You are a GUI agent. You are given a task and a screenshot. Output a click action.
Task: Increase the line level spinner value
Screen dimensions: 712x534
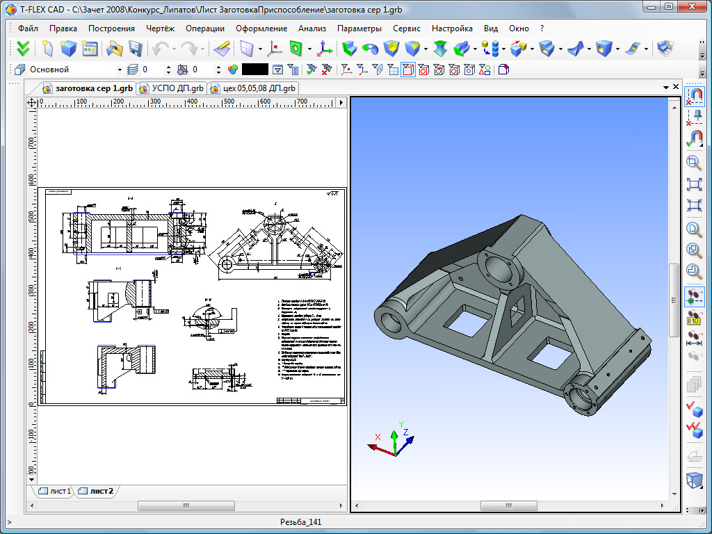point(168,67)
